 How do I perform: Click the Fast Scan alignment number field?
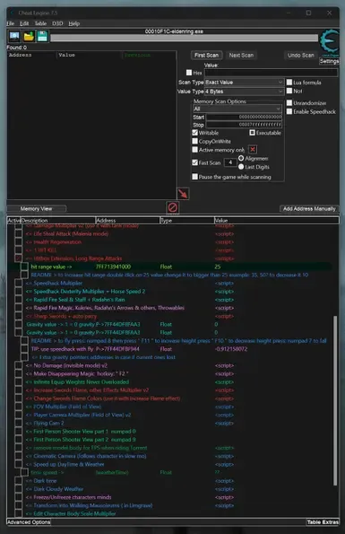tap(230, 162)
